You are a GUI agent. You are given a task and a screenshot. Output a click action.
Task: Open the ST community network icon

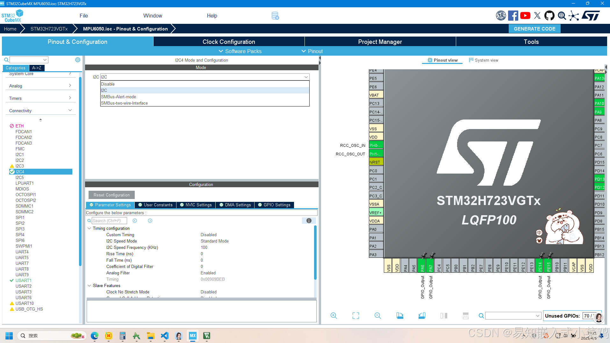(574, 16)
